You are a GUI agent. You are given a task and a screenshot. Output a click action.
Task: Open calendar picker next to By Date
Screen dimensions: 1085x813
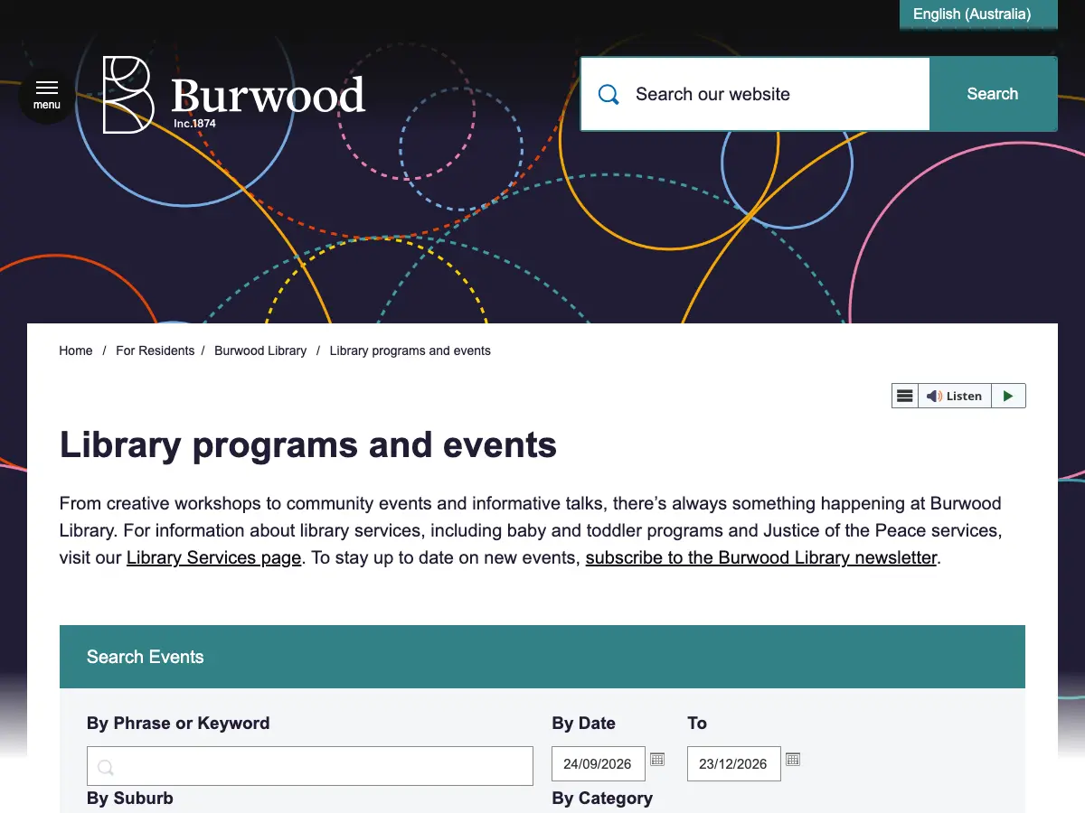click(x=657, y=760)
